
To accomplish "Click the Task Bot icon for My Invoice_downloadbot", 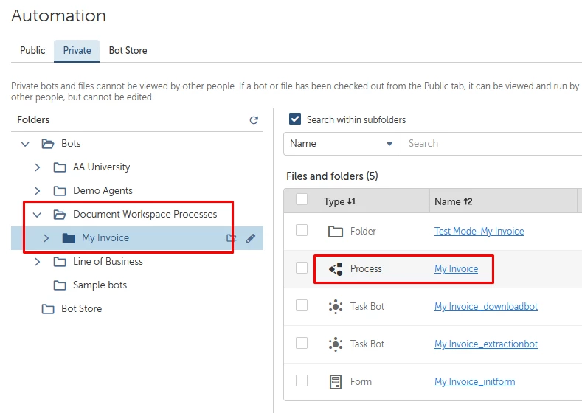I will [x=336, y=307].
